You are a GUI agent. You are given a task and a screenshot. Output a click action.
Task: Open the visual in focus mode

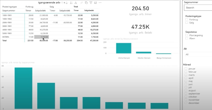[x=96, y=3]
